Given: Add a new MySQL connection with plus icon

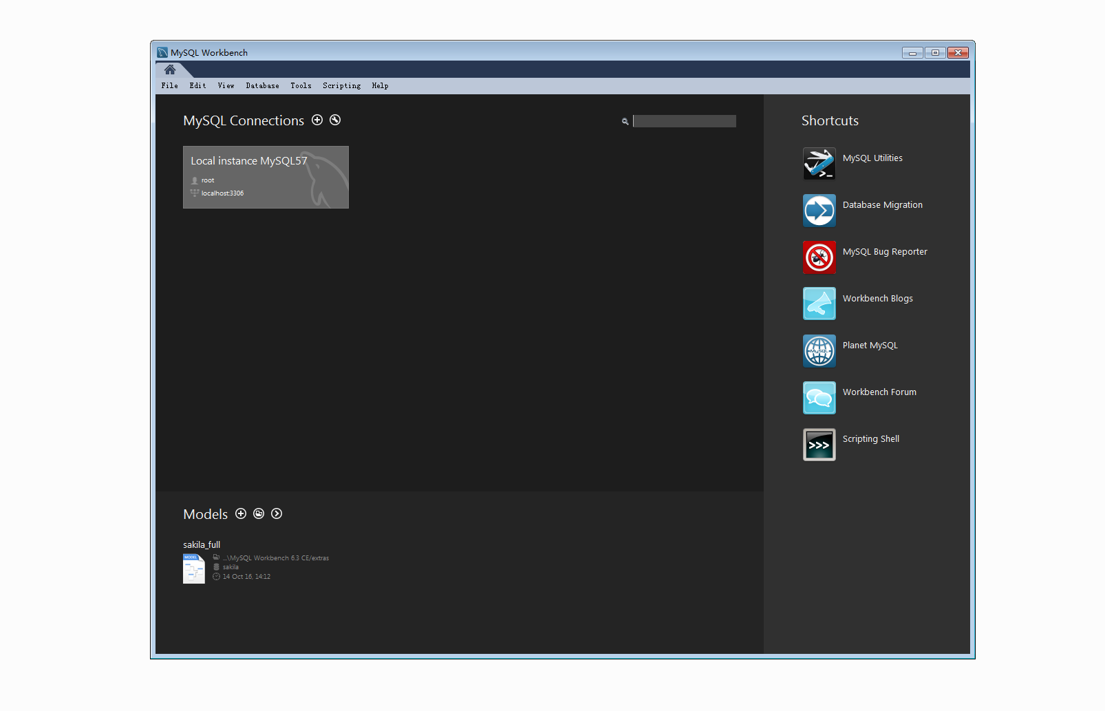Looking at the screenshot, I should (x=317, y=120).
